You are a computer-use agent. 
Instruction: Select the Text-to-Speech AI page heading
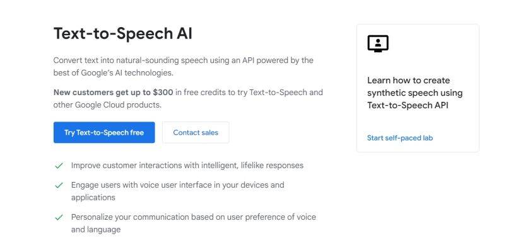[x=123, y=33]
